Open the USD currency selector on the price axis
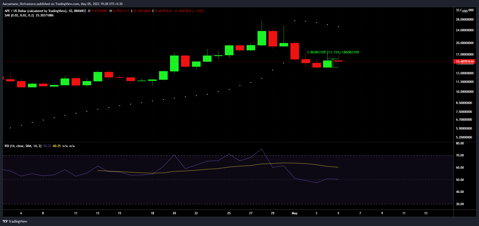This screenshot has height=226, width=479. (465, 11)
